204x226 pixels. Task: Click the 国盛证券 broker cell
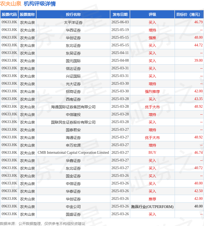pos(73,214)
